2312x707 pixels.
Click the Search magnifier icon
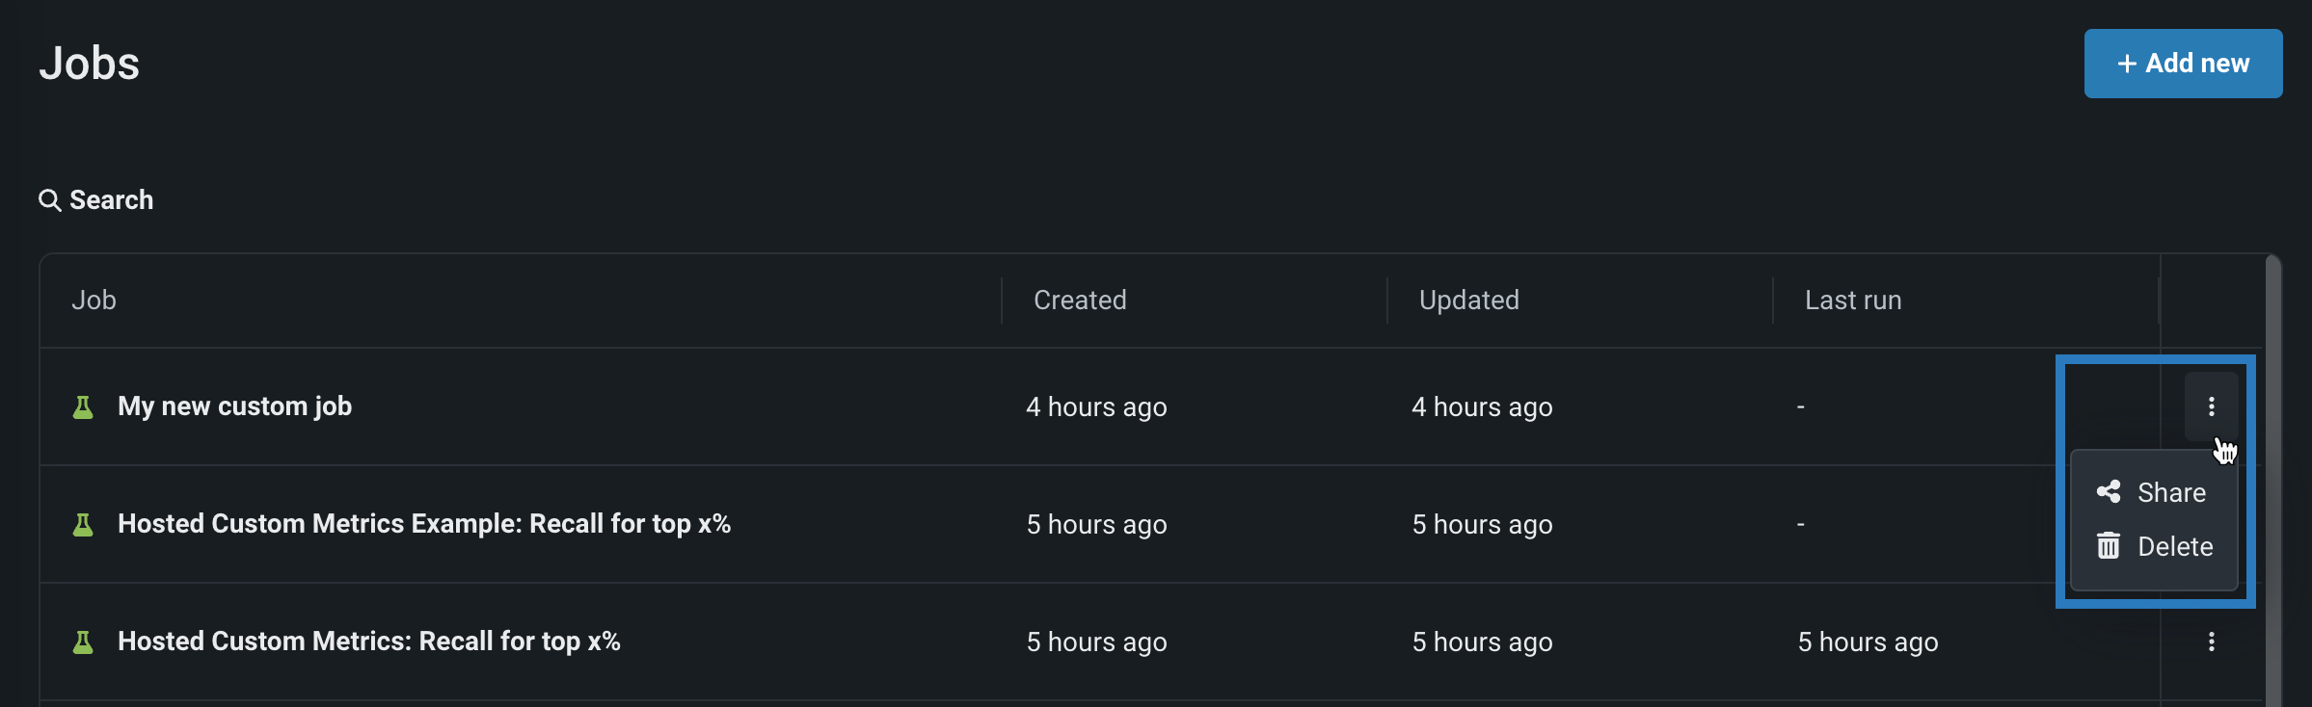pos(49,200)
